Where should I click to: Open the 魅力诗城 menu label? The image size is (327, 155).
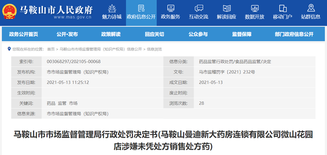tap(112, 17)
